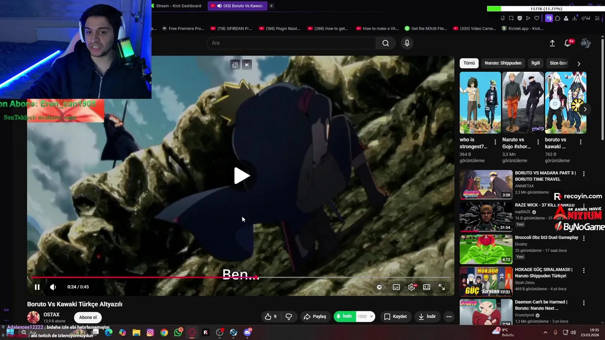
Task: Like the video with thumbs up
Action: pyautogui.click(x=271, y=316)
